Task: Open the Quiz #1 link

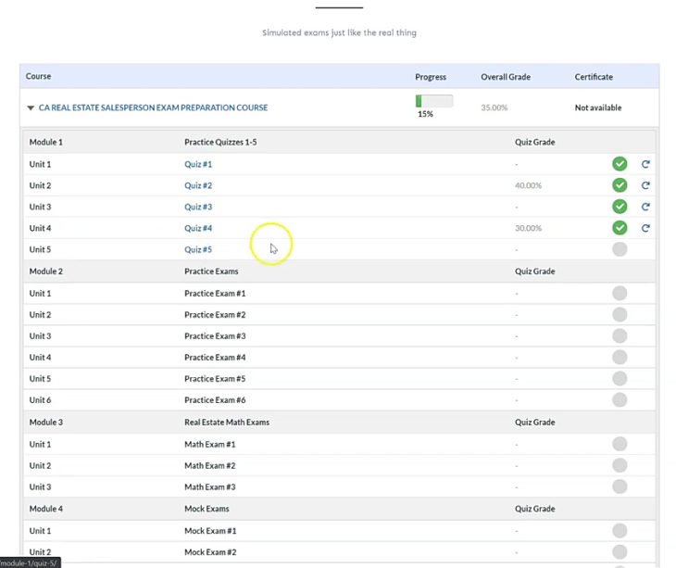Action: 198,164
